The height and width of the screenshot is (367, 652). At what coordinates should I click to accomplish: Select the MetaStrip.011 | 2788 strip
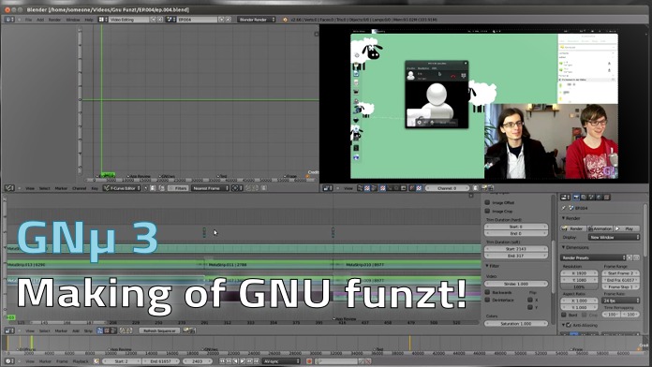(x=268, y=264)
